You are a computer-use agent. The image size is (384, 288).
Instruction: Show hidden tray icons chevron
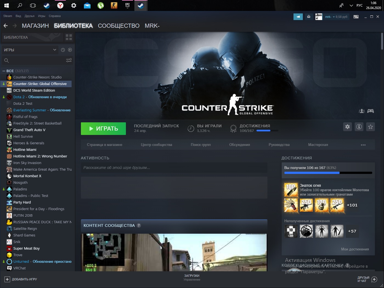point(351,5)
